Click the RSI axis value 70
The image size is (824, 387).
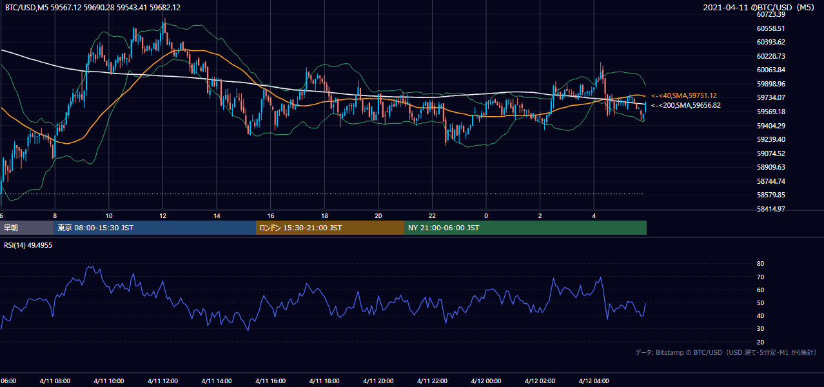tap(760, 277)
